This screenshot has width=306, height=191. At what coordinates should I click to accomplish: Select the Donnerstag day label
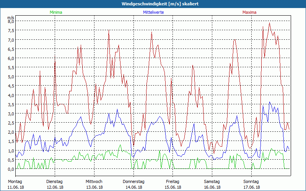coord(133,181)
